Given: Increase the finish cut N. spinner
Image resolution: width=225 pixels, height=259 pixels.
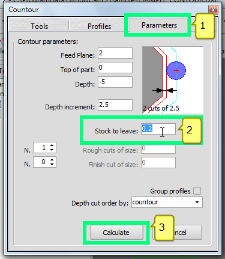Looking at the screenshot, I should (52, 160).
